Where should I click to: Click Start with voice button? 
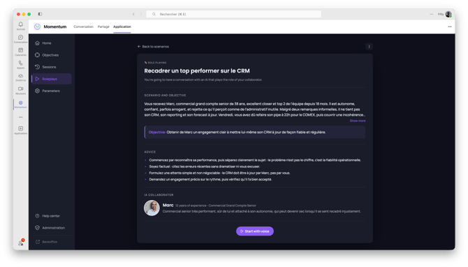pos(255,231)
